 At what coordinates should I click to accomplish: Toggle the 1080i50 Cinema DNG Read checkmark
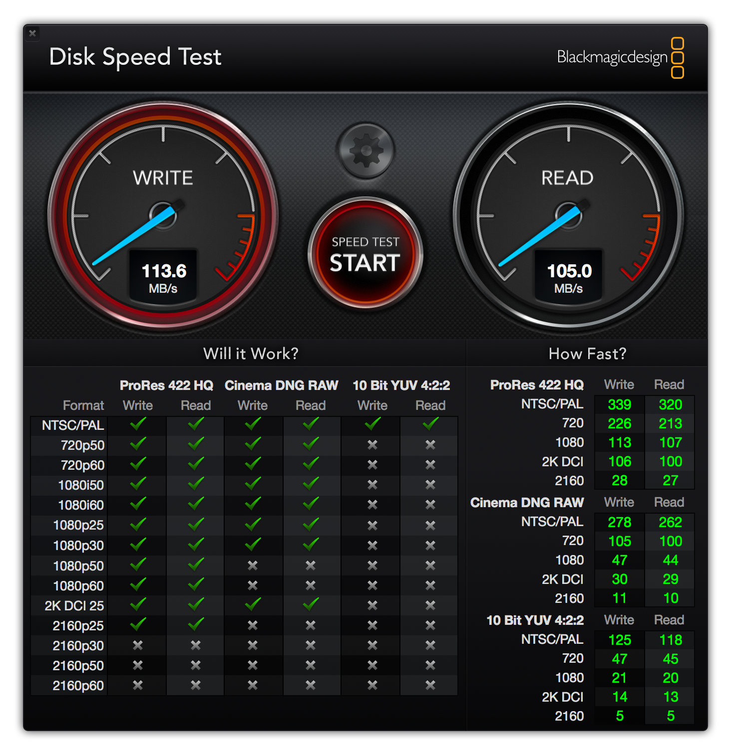click(310, 485)
